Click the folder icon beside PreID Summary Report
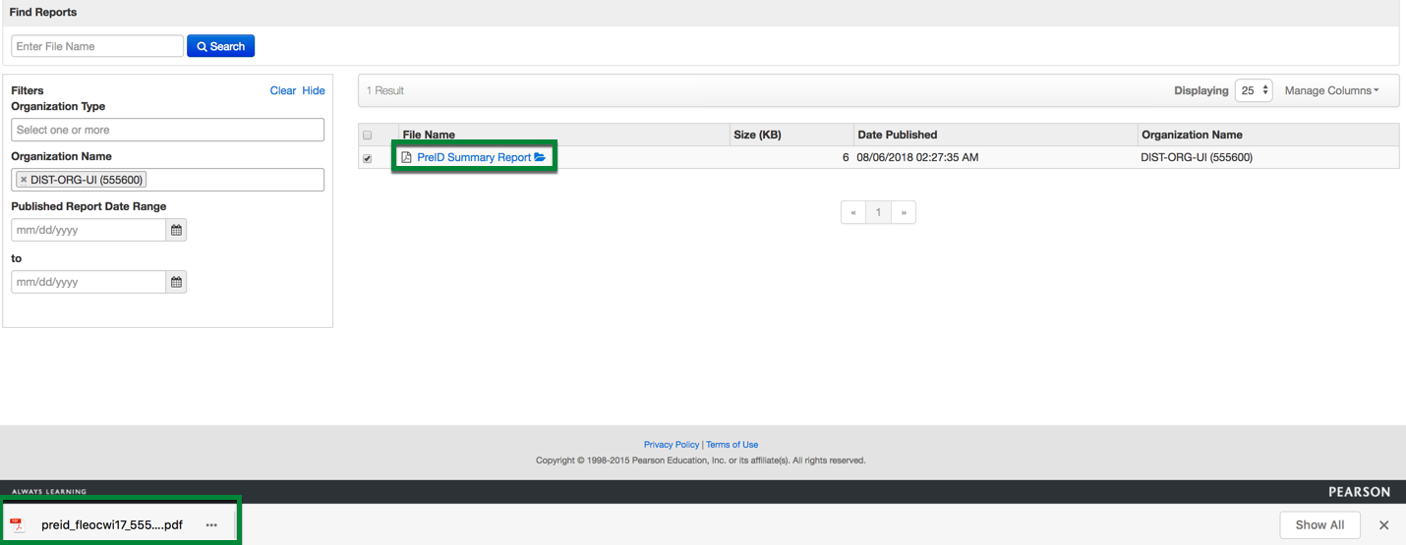 tap(540, 157)
